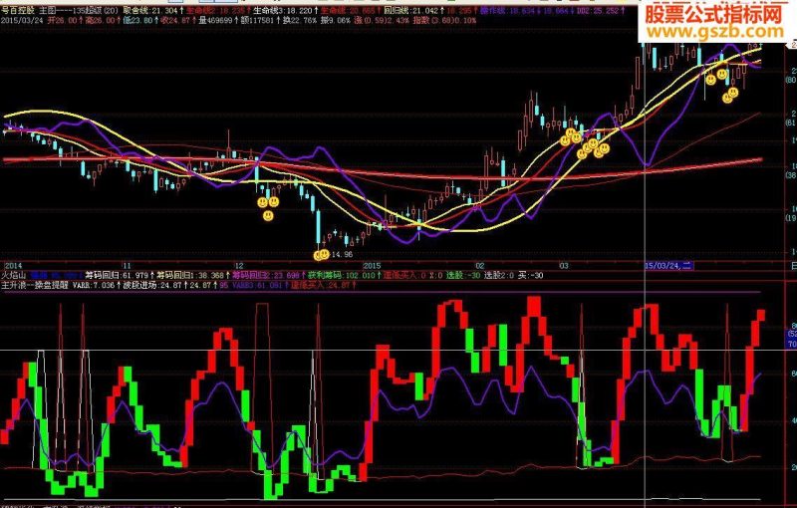This screenshot has height=508, width=797.
Task: Open the www.gszb.com website link
Action: click(714, 32)
